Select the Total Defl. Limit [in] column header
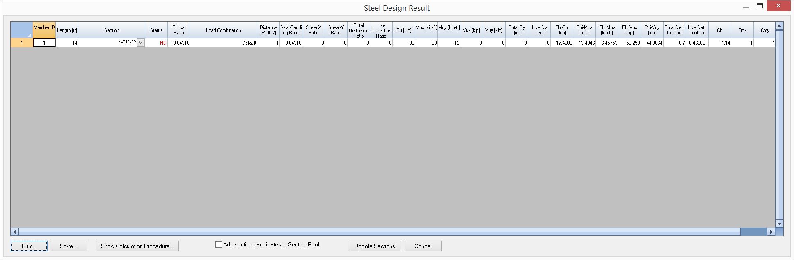The height and width of the screenshot is (260, 794). click(675, 30)
